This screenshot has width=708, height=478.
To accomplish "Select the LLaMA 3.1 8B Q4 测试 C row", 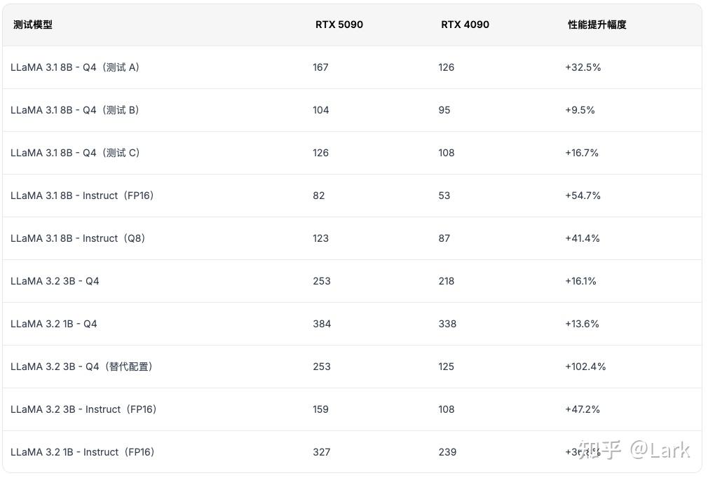I will click(x=352, y=153).
